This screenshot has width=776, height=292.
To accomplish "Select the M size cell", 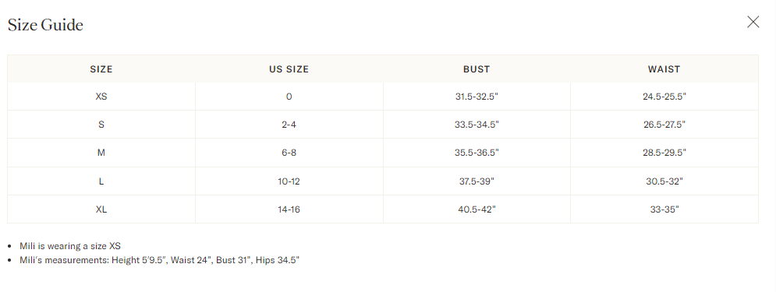I will coord(101,153).
